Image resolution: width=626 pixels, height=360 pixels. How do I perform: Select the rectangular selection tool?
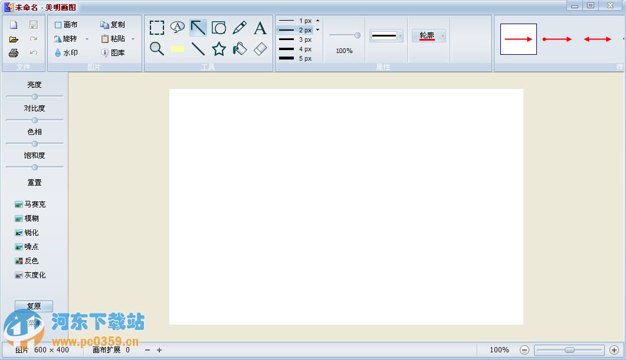click(157, 28)
